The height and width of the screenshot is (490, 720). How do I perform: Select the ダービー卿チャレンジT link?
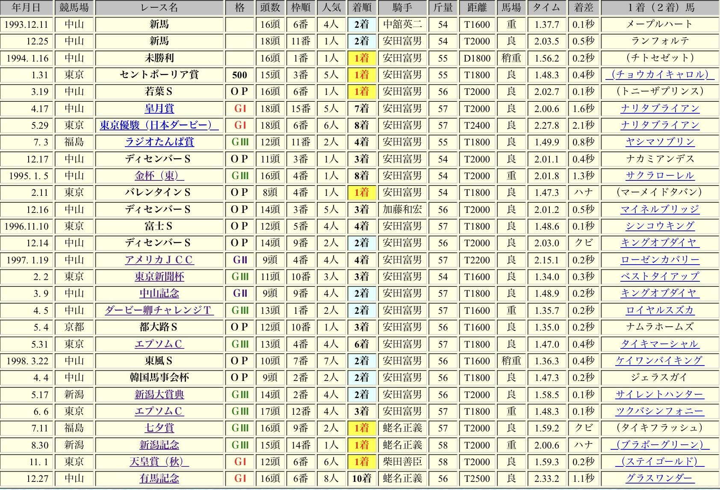[159, 310]
